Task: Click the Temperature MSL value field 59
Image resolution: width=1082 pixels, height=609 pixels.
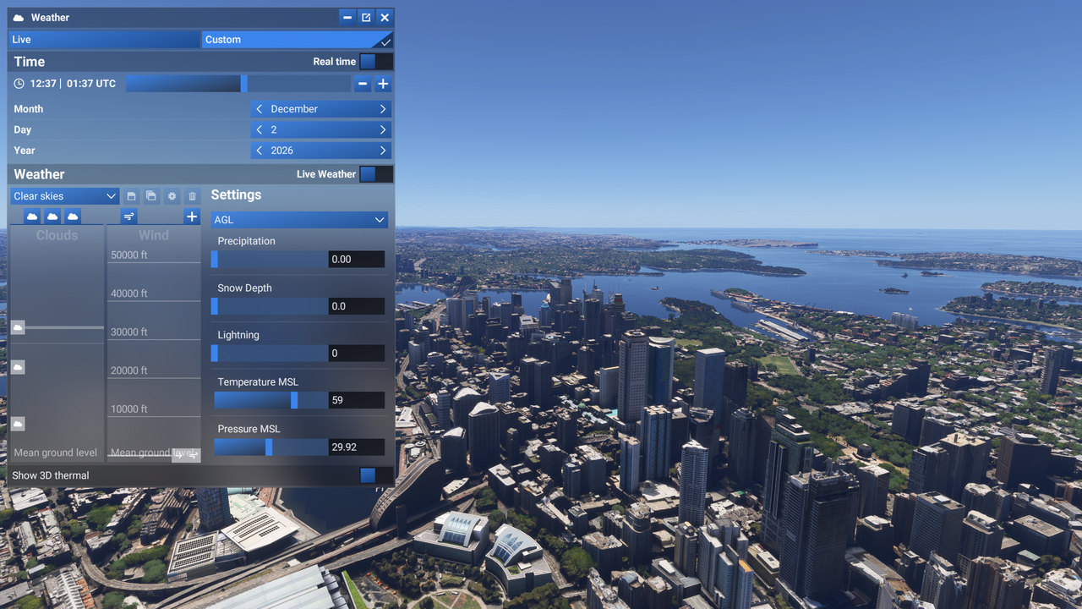Action: coord(357,400)
